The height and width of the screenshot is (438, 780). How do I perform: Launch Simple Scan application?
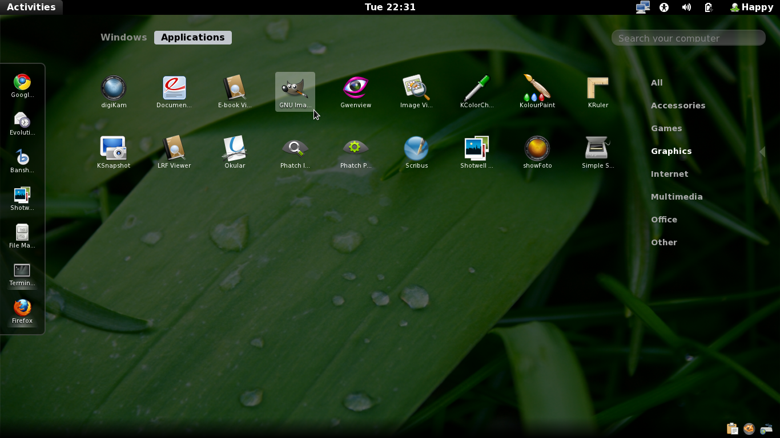tap(598, 152)
